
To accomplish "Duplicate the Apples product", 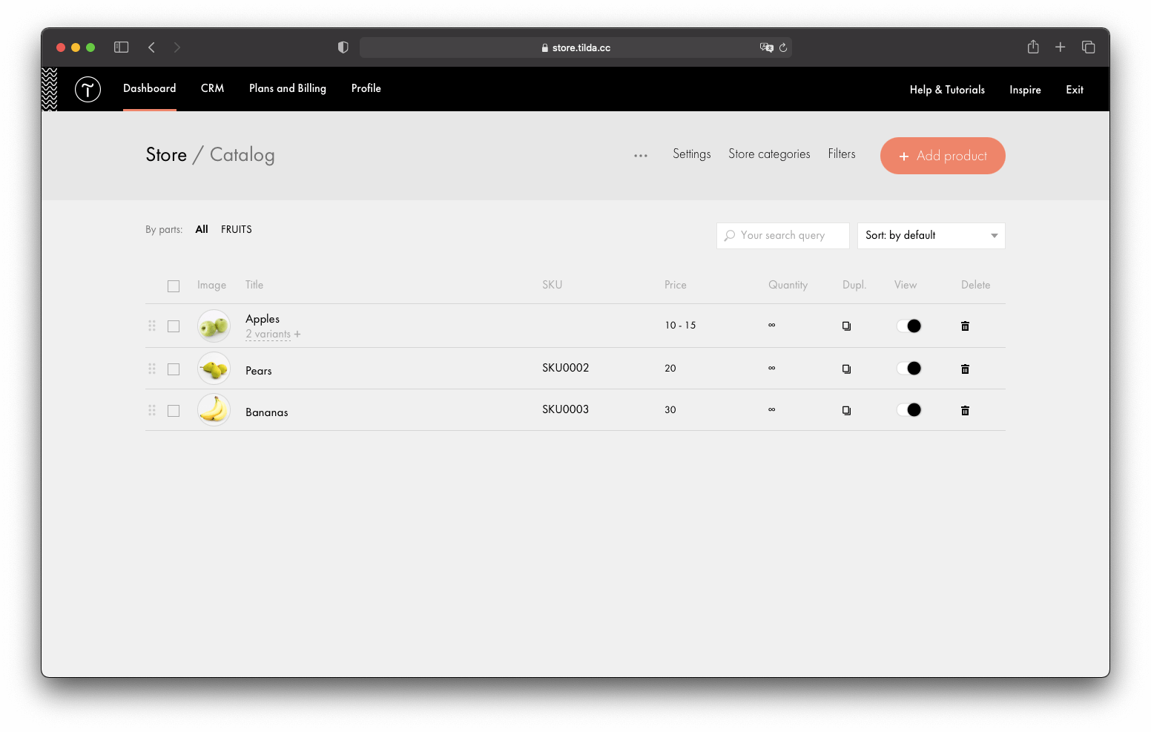I will 846,326.
